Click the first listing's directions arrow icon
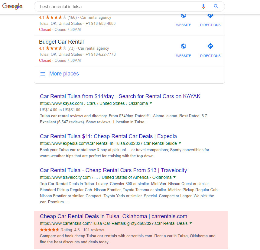Viewport: 260px width, 250px height. pyautogui.click(x=210, y=15)
